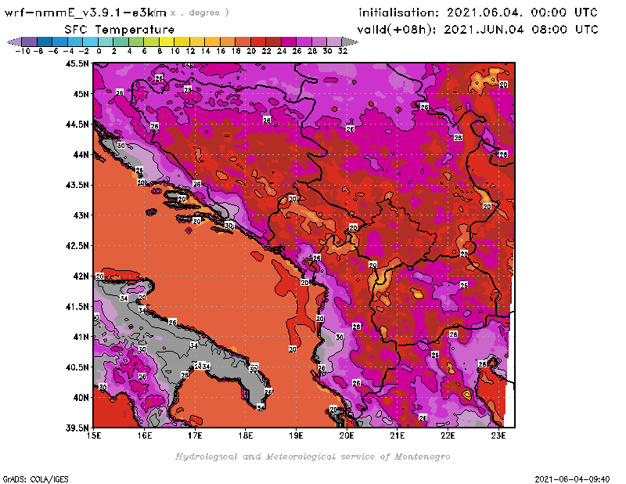Click the gray right arrow end of the color bar
This screenshot has height=484, width=626.
[x=349, y=41]
